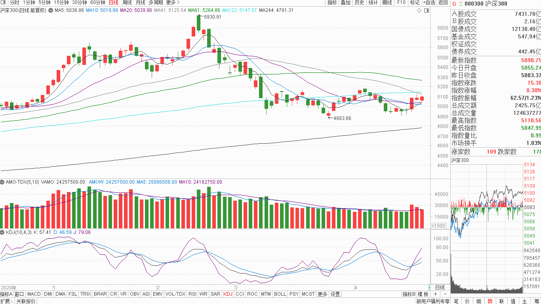Switch indicator to BOLL
This screenshot has width=541, height=304.
(x=280, y=294)
